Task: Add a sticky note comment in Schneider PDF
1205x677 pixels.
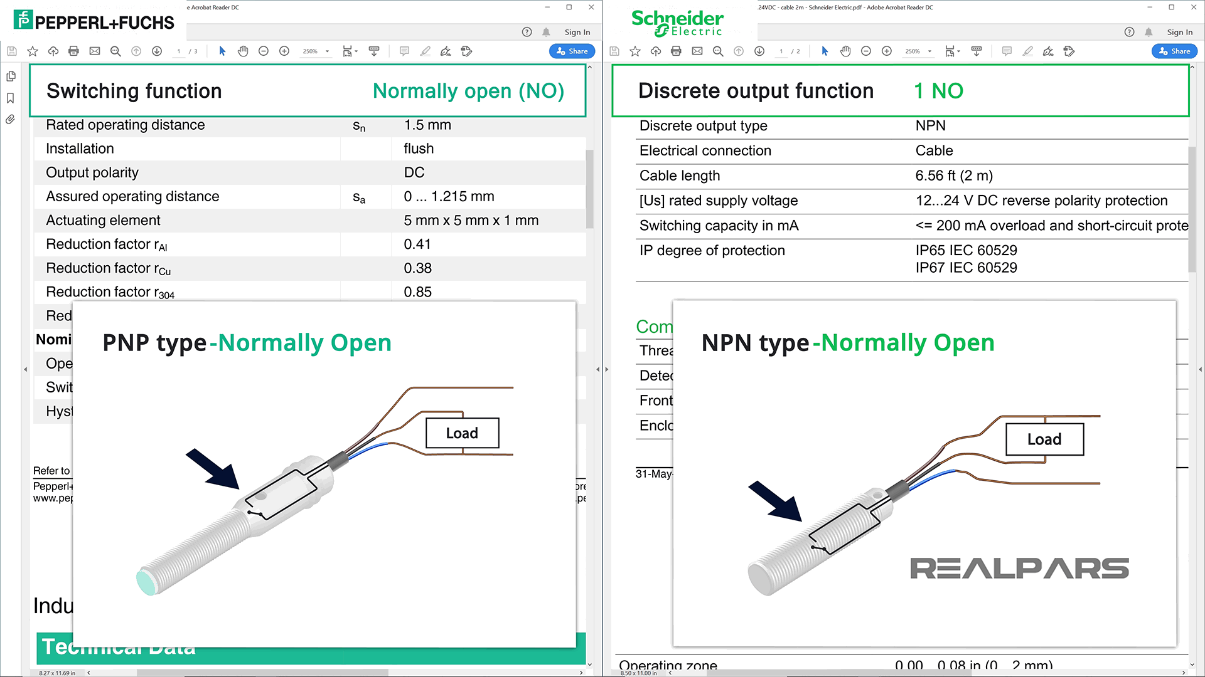Action: [x=1006, y=51]
